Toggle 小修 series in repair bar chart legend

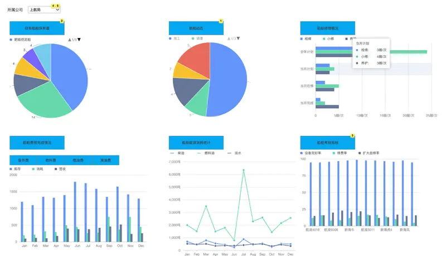pos(328,38)
